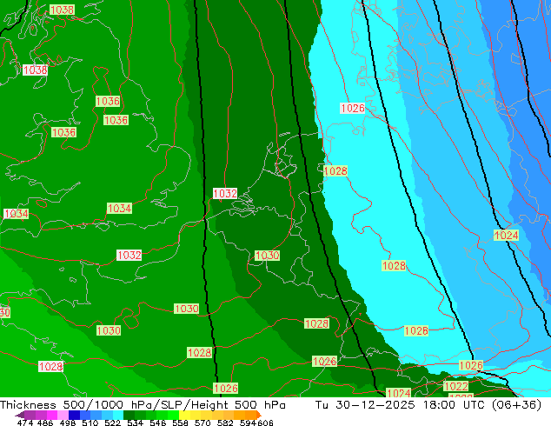Click the 474 legend value

(x=24, y=423)
